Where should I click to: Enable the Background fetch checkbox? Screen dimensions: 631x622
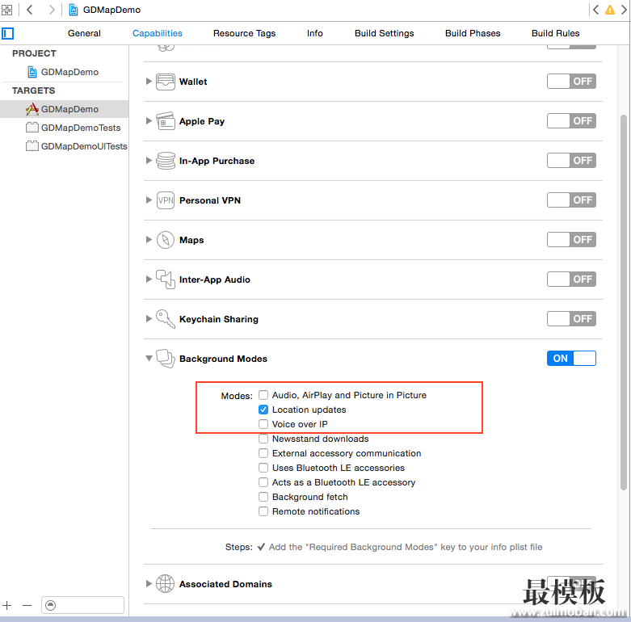coord(263,497)
